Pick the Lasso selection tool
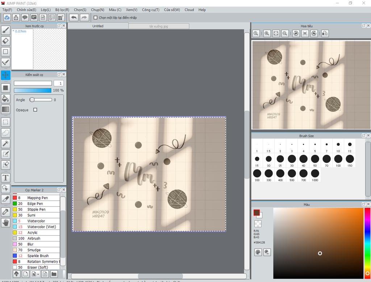Image resolution: width=371 pixels, height=282 pixels. coord(6,133)
